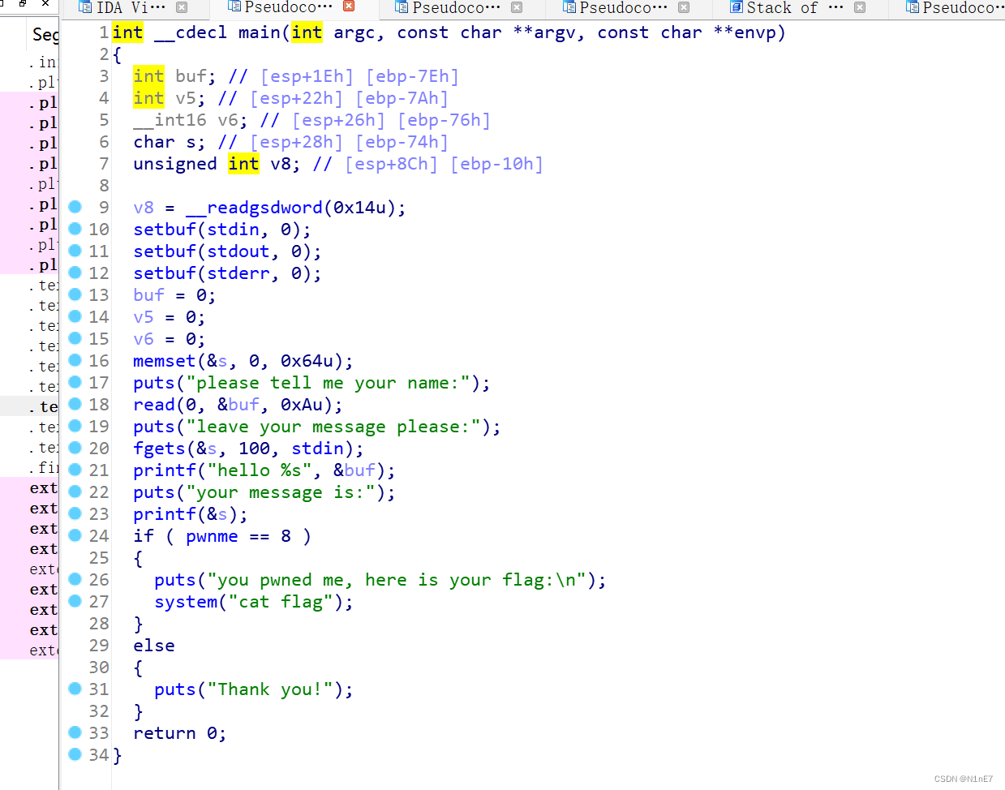Click the "Thank you!" string
Image resolution: width=1005 pixels, height=790 pixels.
[x=270, y=689]
